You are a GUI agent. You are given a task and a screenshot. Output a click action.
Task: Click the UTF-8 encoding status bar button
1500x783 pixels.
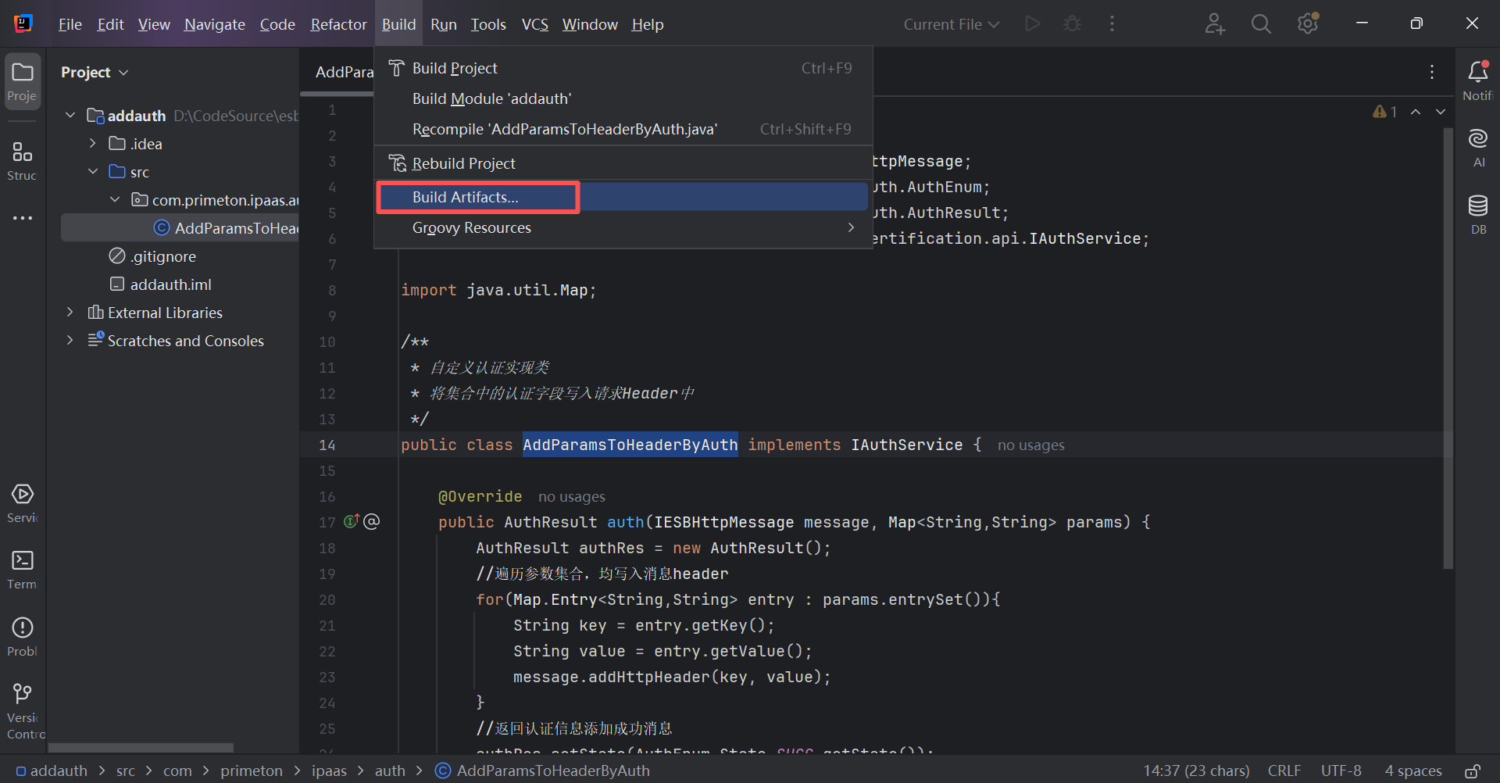pyautogui.click(x=1341, y=771)
